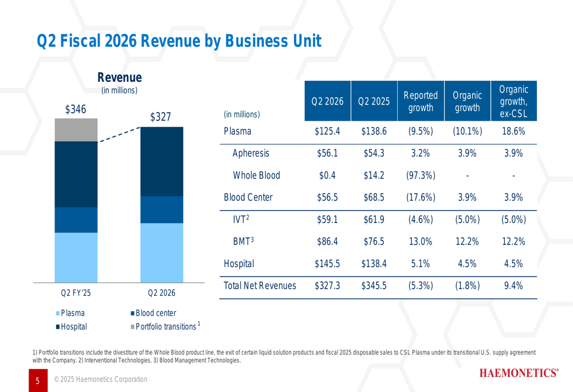Select the Whole Blood row label
The width and height of the screenshot is (573, 392).
click(256, 176)
